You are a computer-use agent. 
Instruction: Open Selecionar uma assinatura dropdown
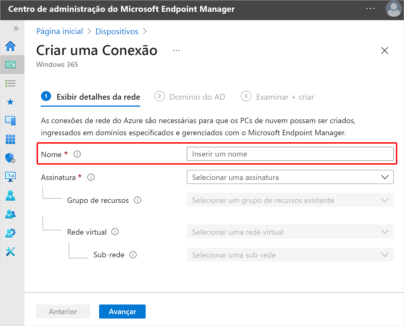(290, 177)
